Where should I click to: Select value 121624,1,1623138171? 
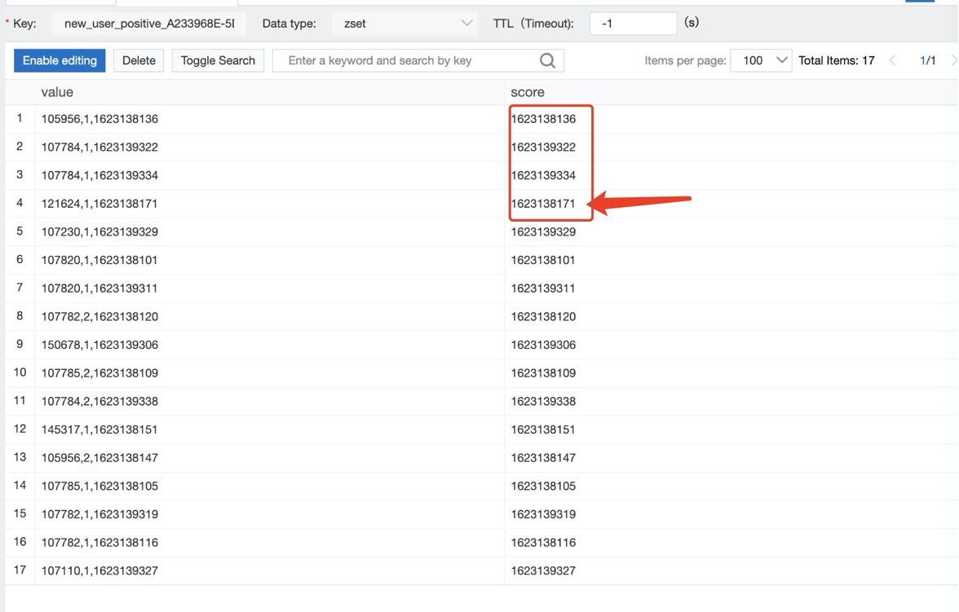(99, 204)
